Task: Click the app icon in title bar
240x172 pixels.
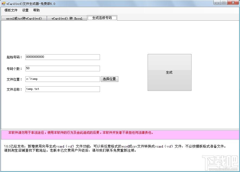Action: coord(3,3)
